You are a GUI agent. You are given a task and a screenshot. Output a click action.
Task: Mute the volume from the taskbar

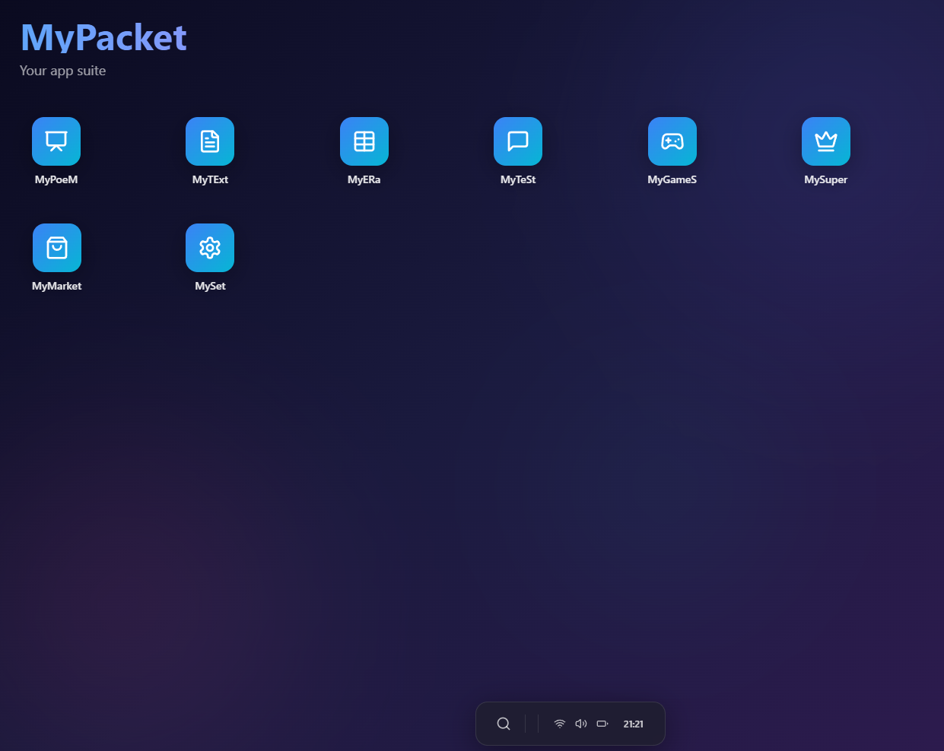click(x=580, y=724)
